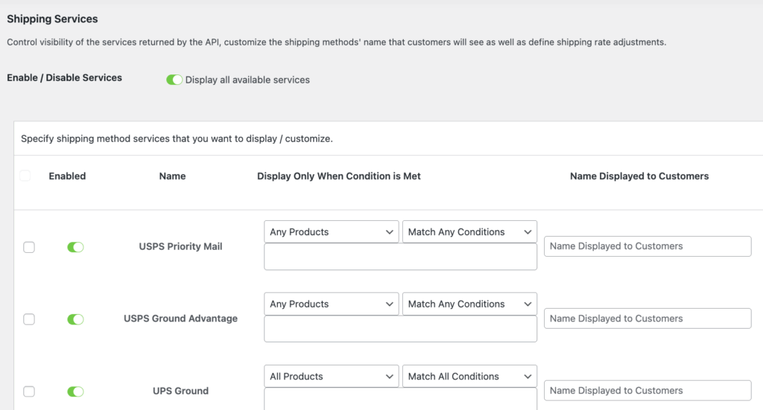Toggle Display all available services switch

(x=174, y=80)
